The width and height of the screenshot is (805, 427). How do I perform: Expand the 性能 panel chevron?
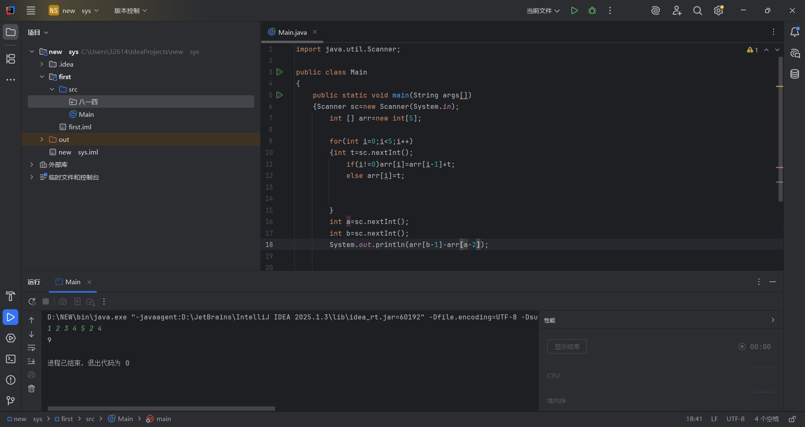pos(773,320)
